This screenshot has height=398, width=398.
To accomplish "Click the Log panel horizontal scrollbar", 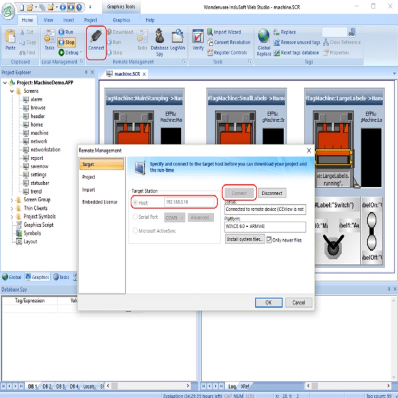I will point(348,386).
